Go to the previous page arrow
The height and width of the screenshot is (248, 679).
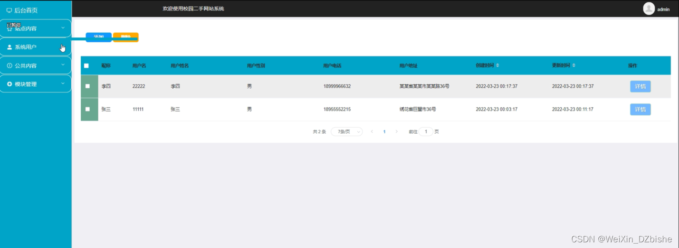pos(372,131)
